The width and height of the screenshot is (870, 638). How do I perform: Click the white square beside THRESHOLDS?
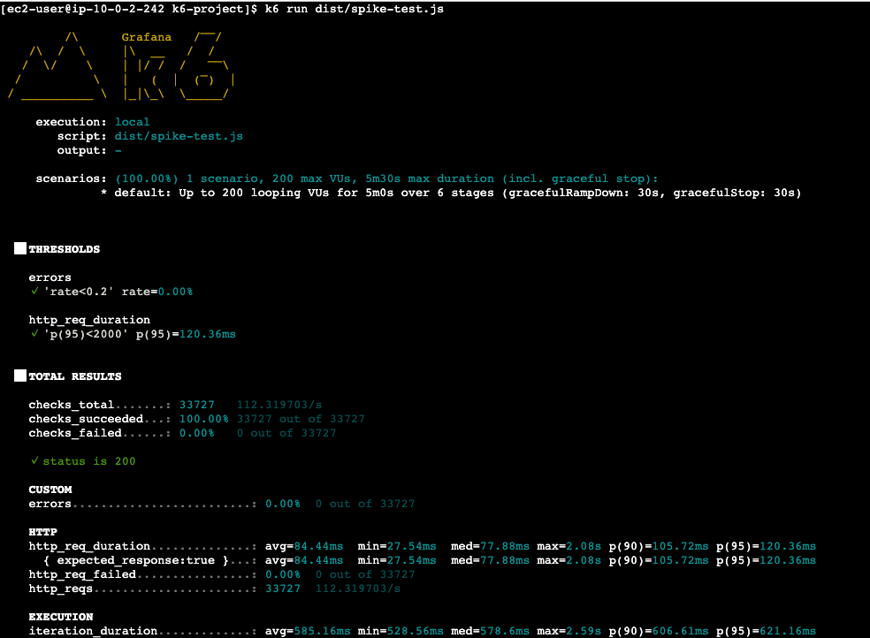[x=20, y=248]
